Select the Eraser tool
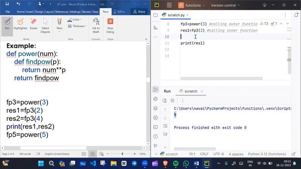Viewport: 301px width, 169px height. click(33, 24)
